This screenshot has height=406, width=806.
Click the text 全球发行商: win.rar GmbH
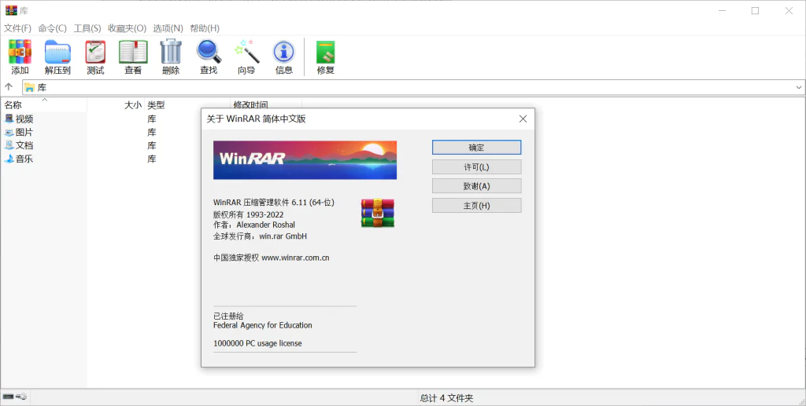[x=260, y=236]
